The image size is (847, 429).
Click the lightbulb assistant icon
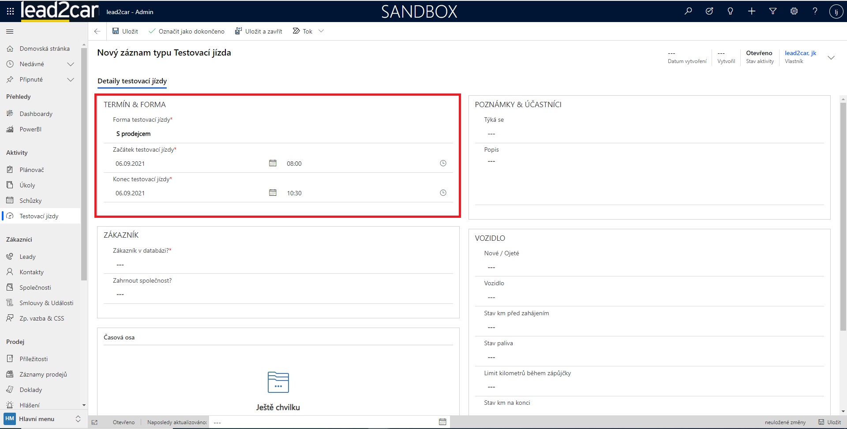pos(731,11)
